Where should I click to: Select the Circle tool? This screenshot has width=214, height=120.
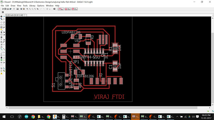1,55
